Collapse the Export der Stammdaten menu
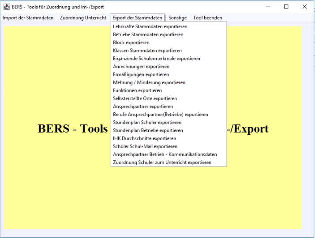This screenshot has width=315, height=238. tap(137, 18)
